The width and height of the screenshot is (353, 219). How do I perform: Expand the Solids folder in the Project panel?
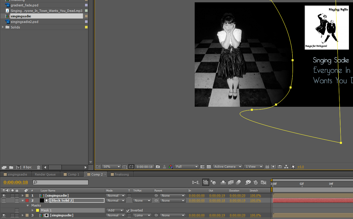[x=3, y=27]
